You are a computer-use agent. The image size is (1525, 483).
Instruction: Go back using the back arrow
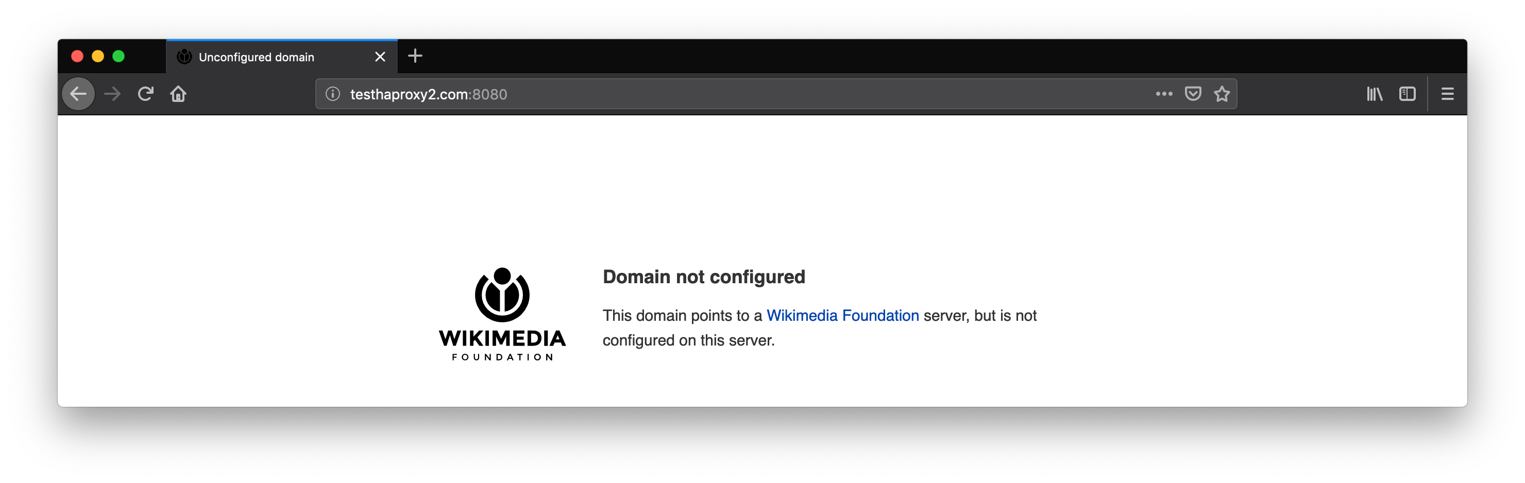[78, 94]
